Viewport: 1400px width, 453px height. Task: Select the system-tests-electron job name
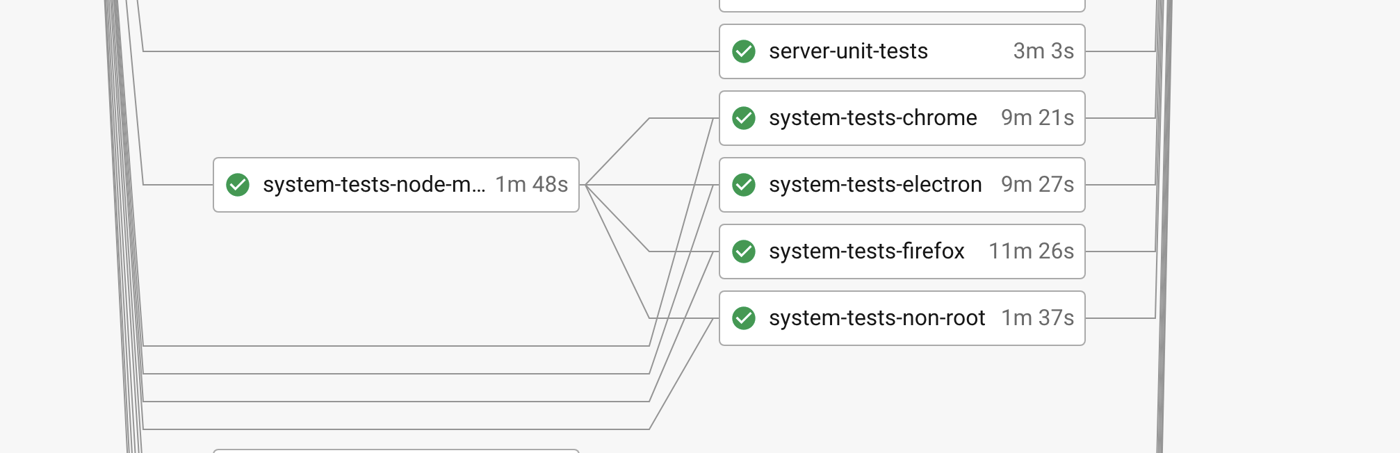click(875, 185)
